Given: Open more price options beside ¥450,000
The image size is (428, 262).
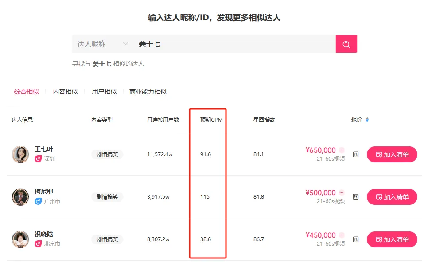Looking at the screenshot, I should [x=342, y=235].
